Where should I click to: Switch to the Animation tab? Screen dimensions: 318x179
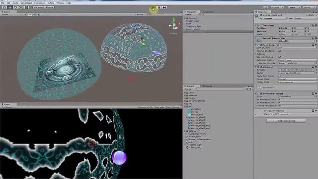pyautogui.click(x=208, y=12)
